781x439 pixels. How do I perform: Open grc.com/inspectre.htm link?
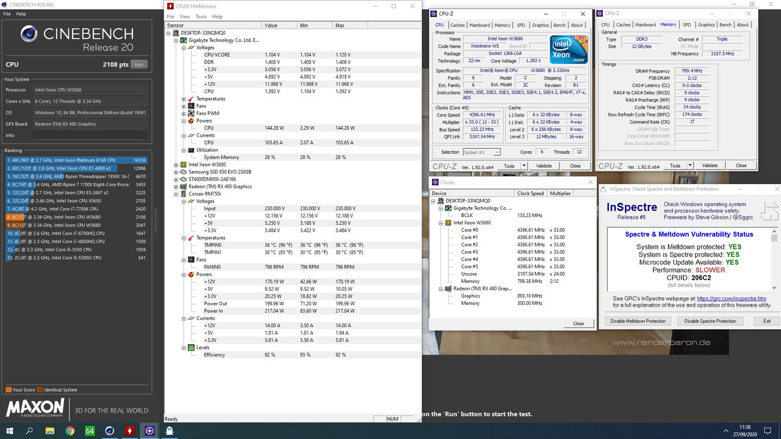click(732, 299)
